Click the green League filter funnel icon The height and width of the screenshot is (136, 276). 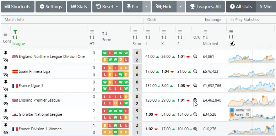point(15,32)
